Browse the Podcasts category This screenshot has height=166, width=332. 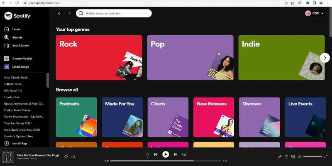point(76,117)
